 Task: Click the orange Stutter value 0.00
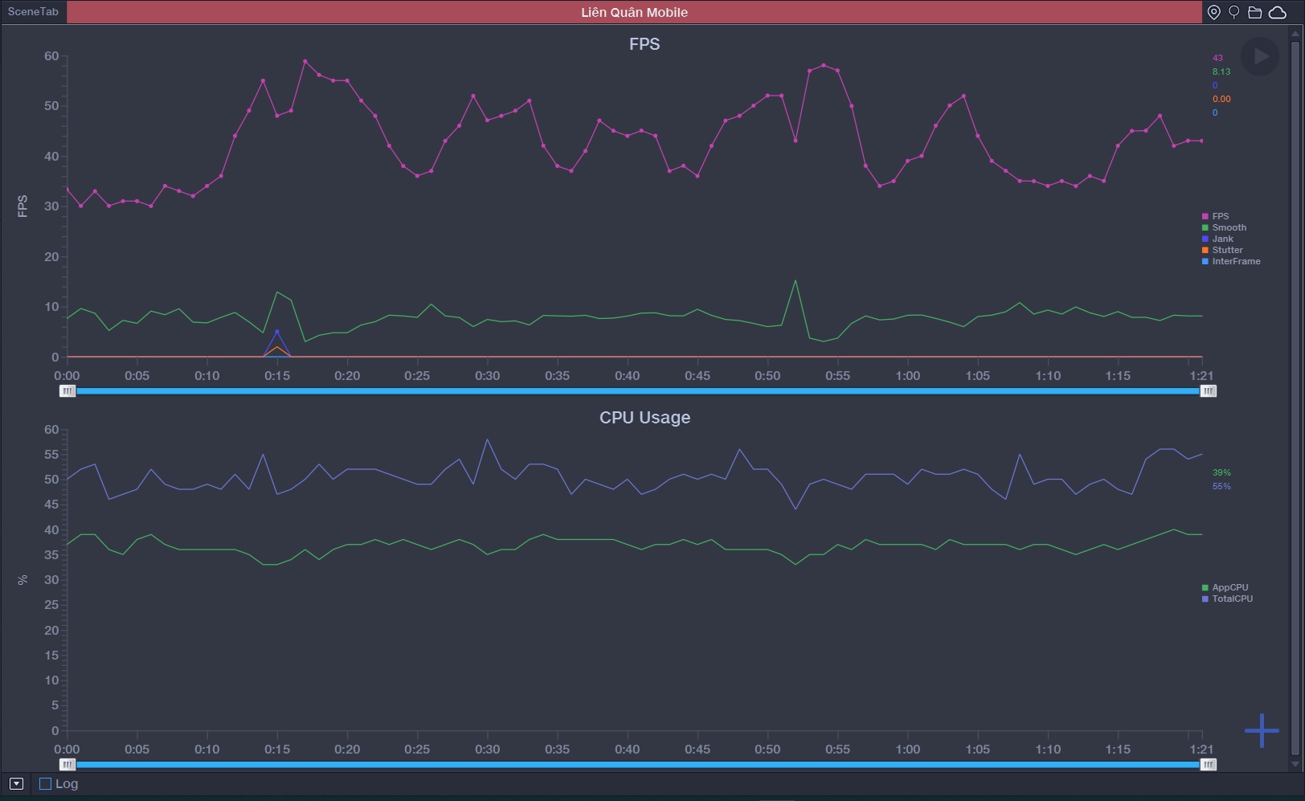pyautogui.click(x=1221, y=99)
